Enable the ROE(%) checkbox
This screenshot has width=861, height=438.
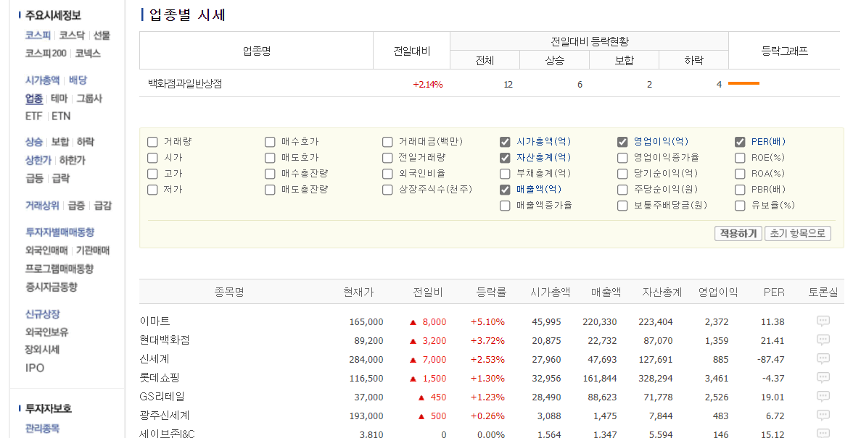[740, 158]
